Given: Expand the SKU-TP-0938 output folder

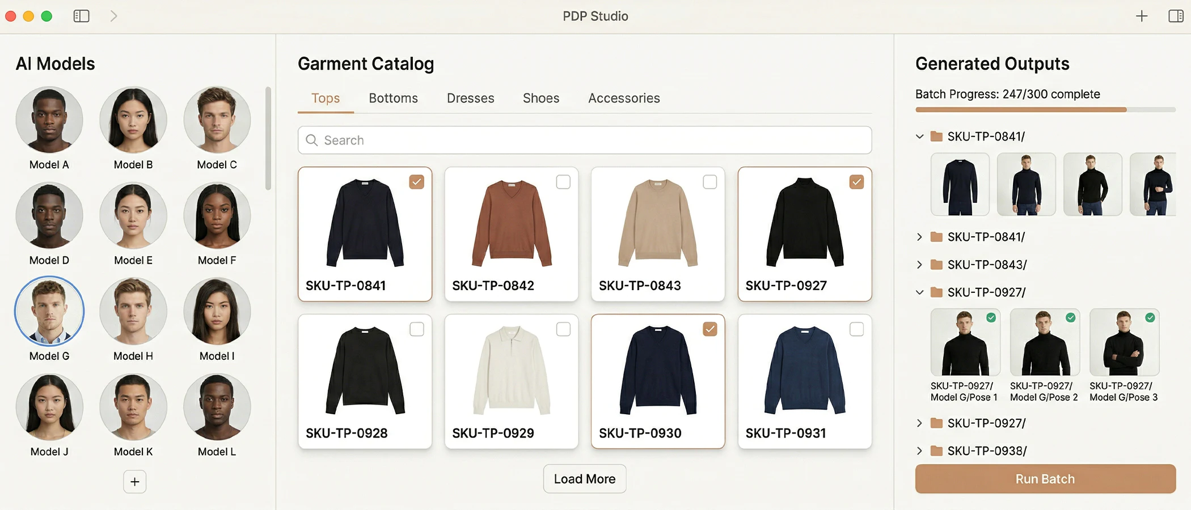Looking at the screenshot, I should 919,451.
